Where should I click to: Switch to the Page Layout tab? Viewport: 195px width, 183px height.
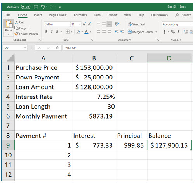58,15
